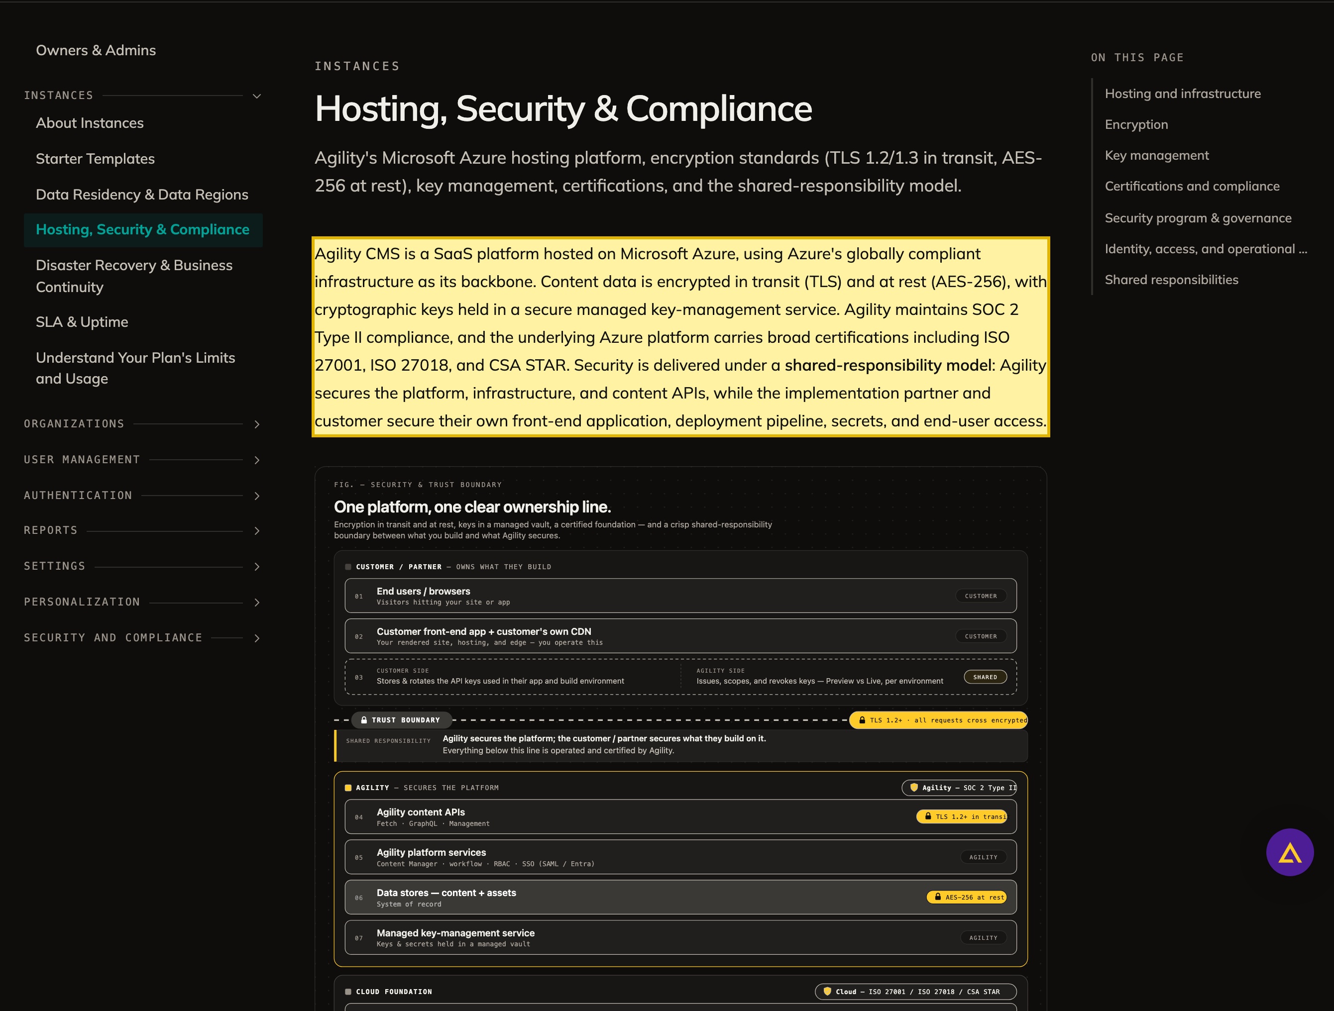Expand the Settings section
Viewport: 1334px width, 1011px height.
(256, 567)
